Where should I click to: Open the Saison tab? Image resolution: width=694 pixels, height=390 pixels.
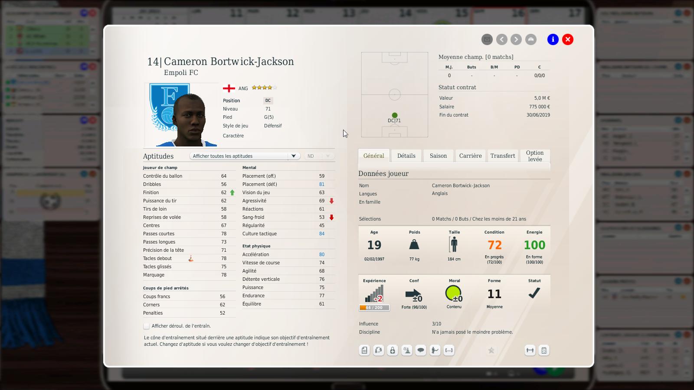[438, 156]
